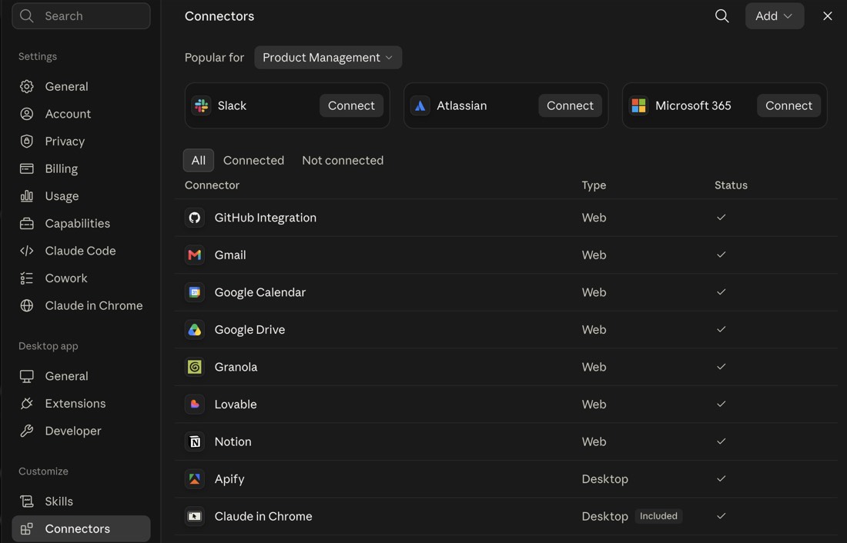Click the Slack logo icon
Viewport: 847px width, 543px height.
(202, 105)
